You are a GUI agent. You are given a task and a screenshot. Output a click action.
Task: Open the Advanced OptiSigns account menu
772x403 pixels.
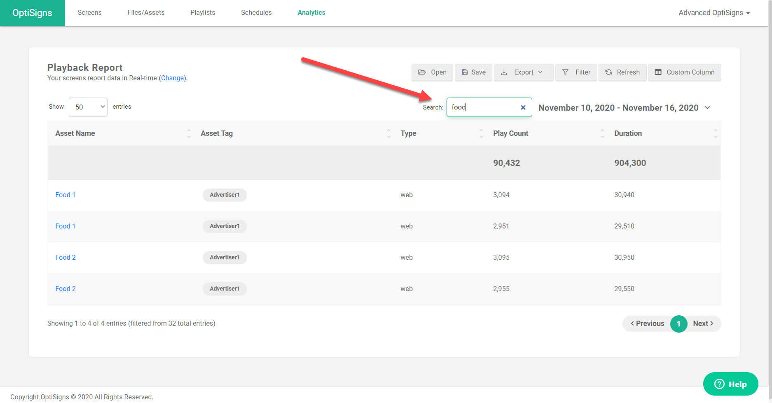[714, 13]
